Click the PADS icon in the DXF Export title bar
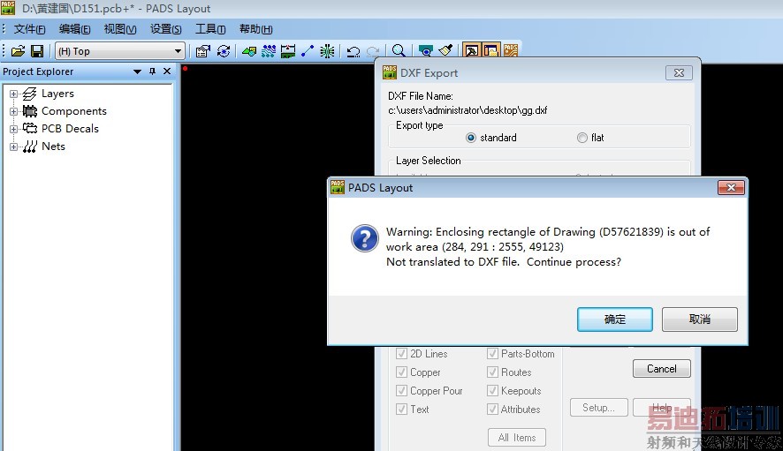 coord(390,72)
